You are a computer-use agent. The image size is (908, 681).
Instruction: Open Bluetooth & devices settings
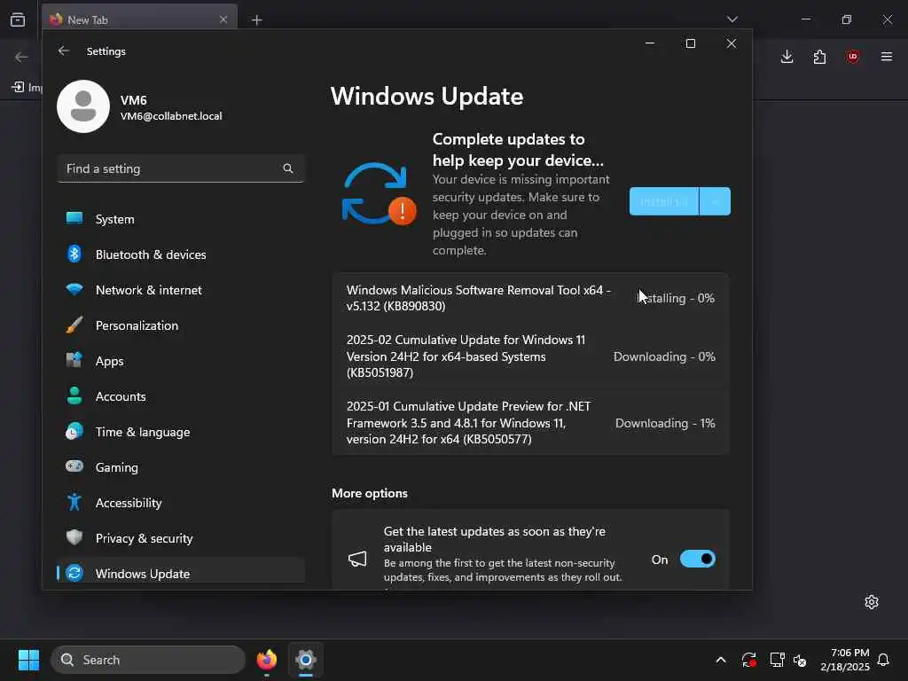click(181, 254)
